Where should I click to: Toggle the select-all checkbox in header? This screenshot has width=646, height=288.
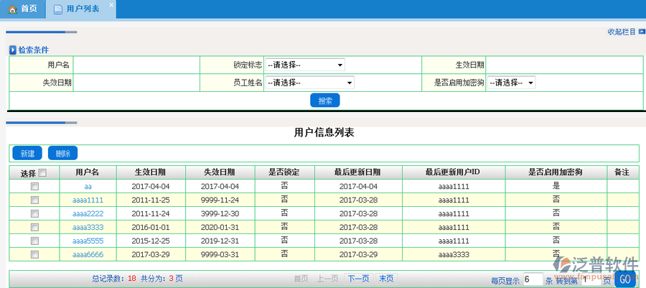pyautogui.click(x=42, y=172)
